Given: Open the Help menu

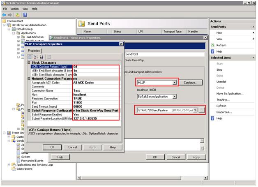Looking at the screenshot, I should [35, 9].
